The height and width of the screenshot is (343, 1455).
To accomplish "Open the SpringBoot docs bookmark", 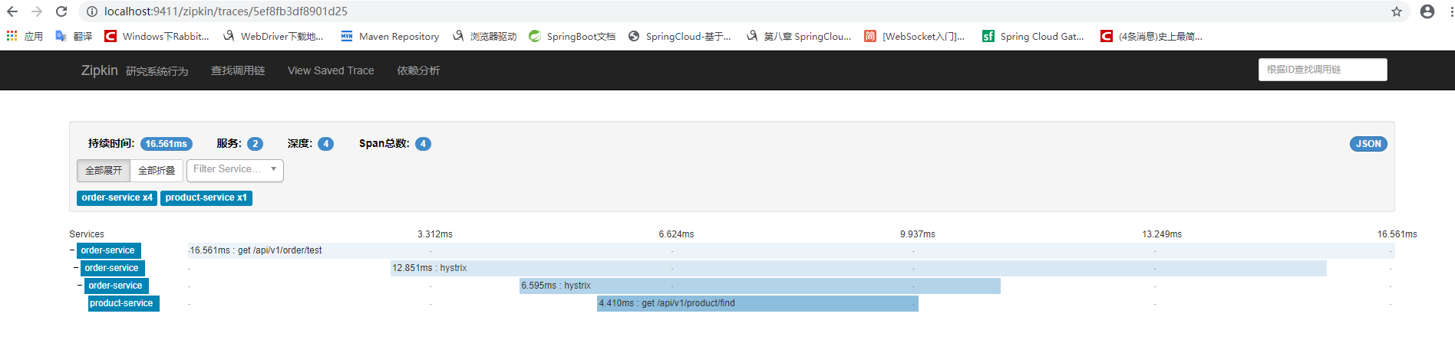I will pos(572,36).
